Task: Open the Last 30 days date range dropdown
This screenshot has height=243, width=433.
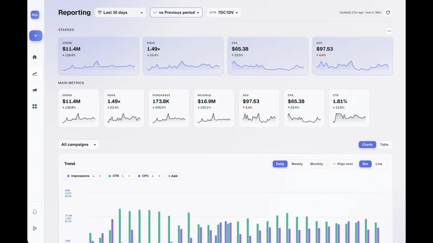Action: (120, 12)
